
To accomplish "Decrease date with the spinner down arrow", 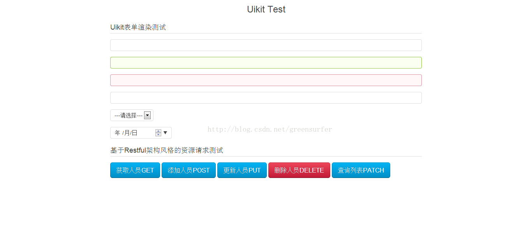I will 158,135.
